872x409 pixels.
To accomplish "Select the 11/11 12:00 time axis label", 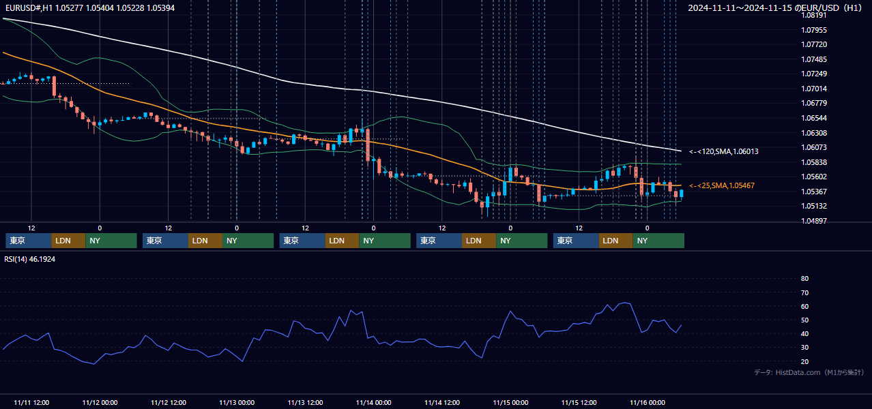I will [31, 403].
